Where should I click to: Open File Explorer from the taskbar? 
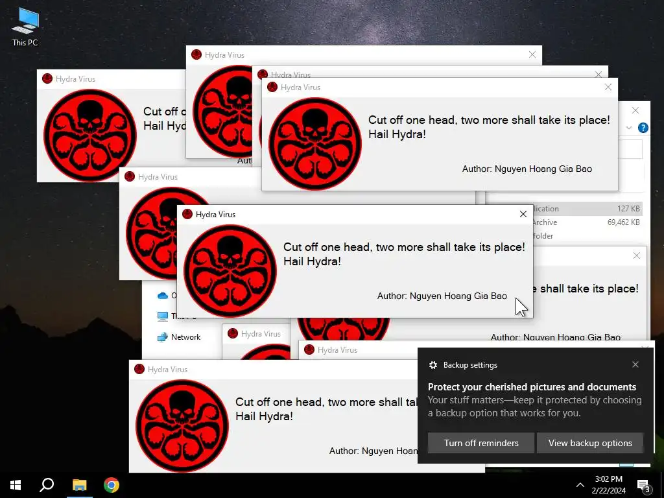(79, 485)
